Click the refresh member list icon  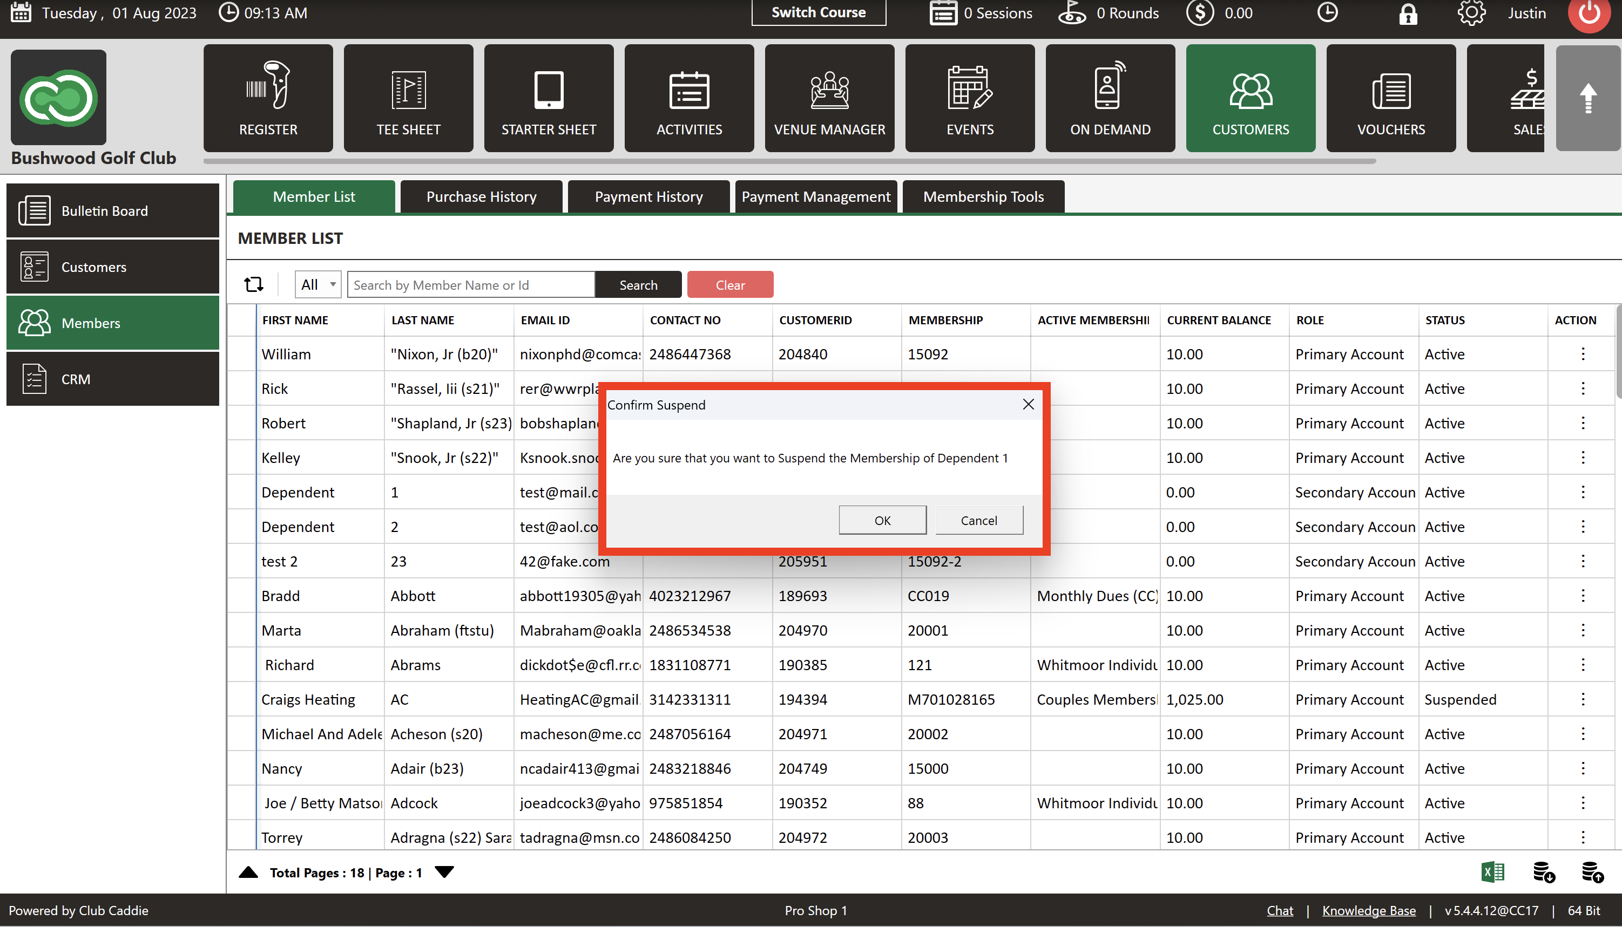[254, 284]
